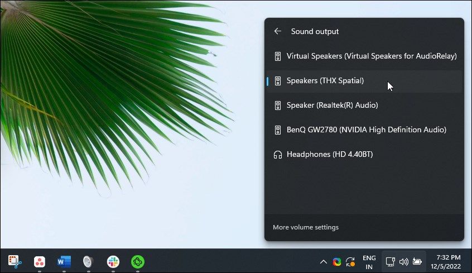Open Microsoft Word from the taskbar
Image resolution: width=472 pixels, height=273 pixels.
click(x=64, y=261)
